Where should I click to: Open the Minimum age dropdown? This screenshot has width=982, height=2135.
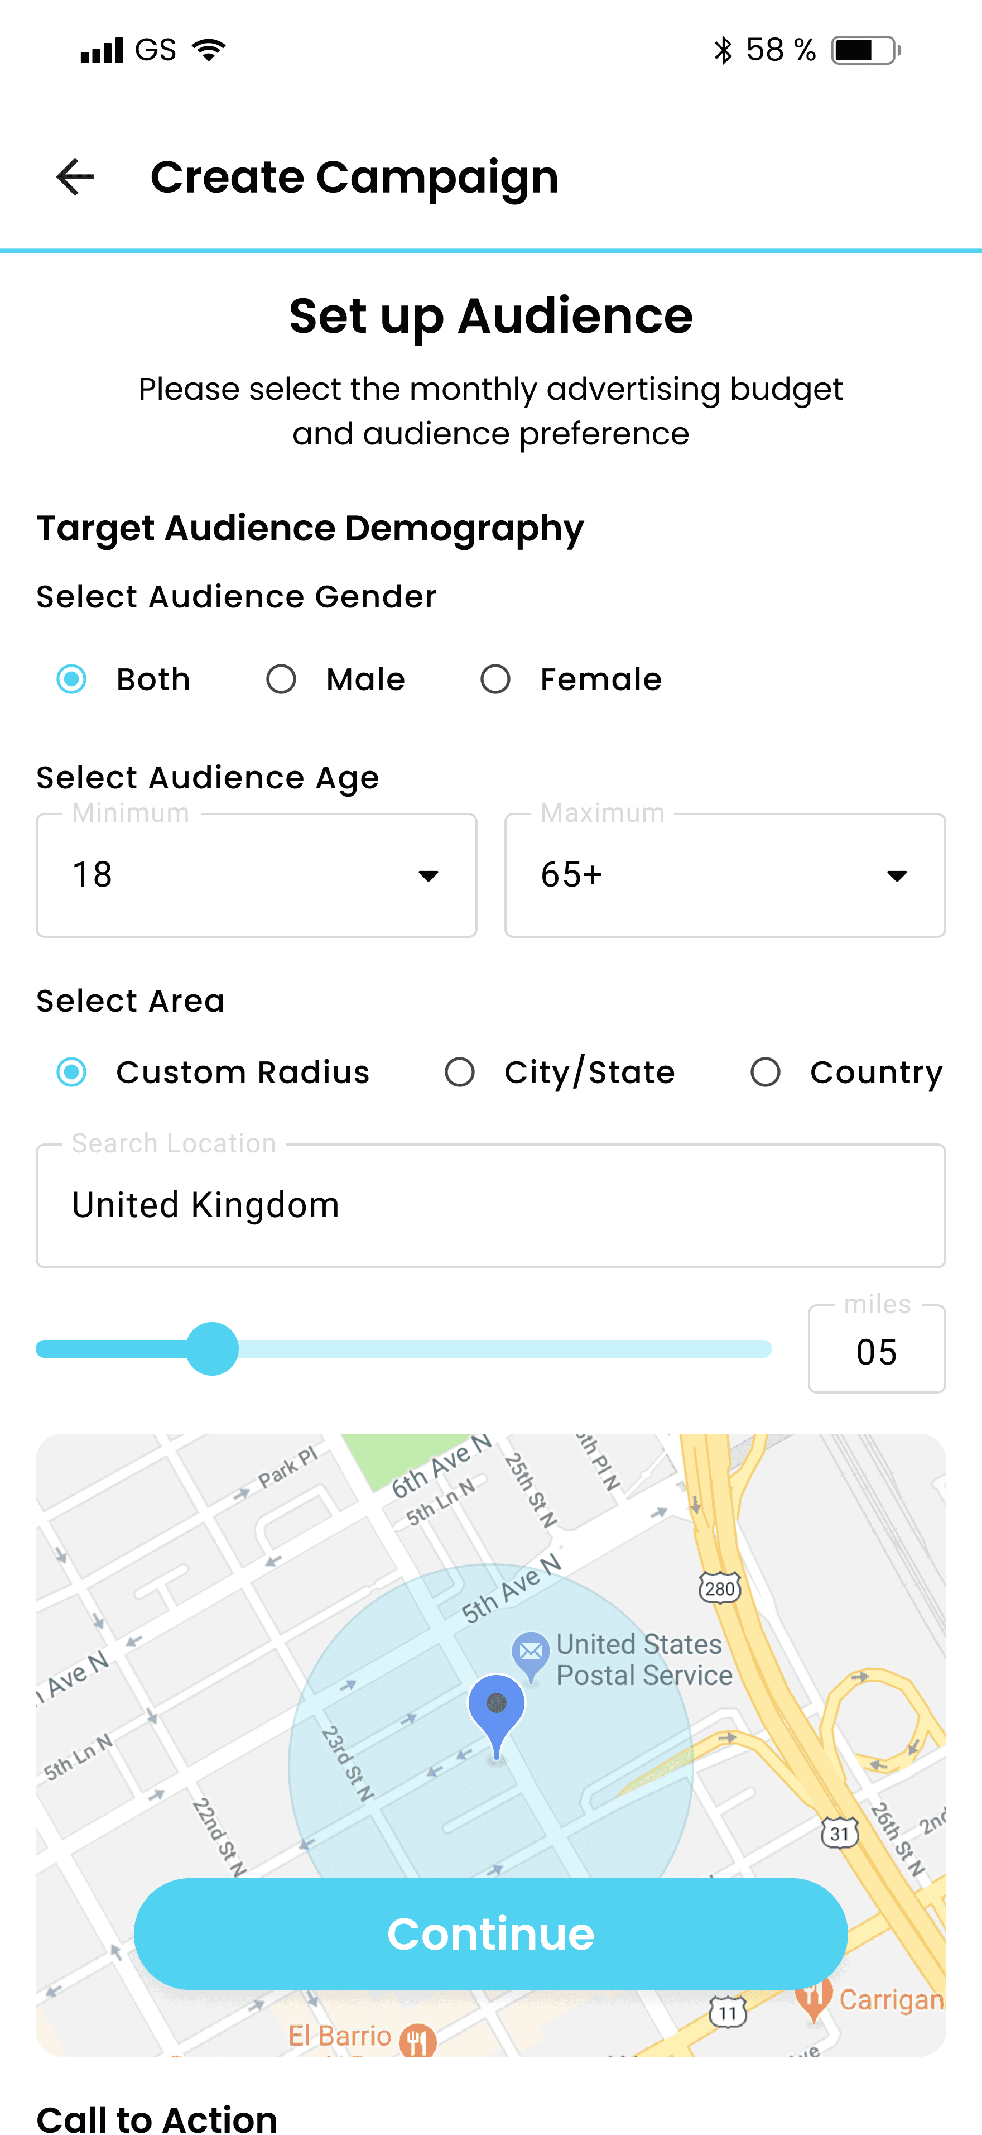click(x=256, y=875)
